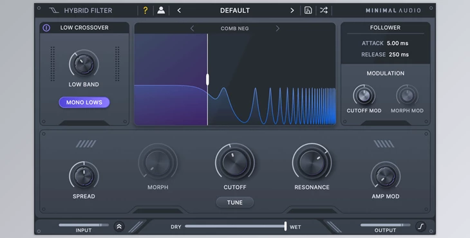
Task: Click the Low Band knob
Action: pyautogui.click(x=84, y=64)
